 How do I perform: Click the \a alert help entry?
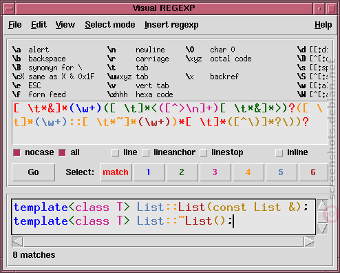30,50
